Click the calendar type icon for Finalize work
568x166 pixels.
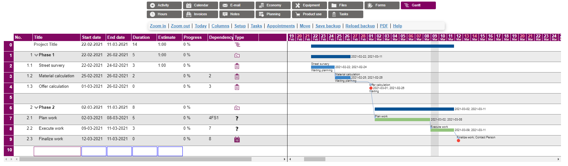(x=237, y=139)
